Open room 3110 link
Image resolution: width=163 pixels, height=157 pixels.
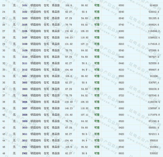pyautogui.click(x=25, y=57)
